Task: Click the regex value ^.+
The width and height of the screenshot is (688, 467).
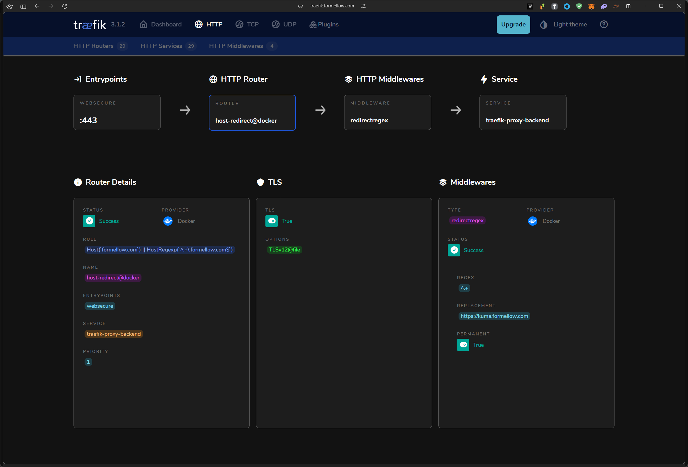Action: tap(464, 288)
